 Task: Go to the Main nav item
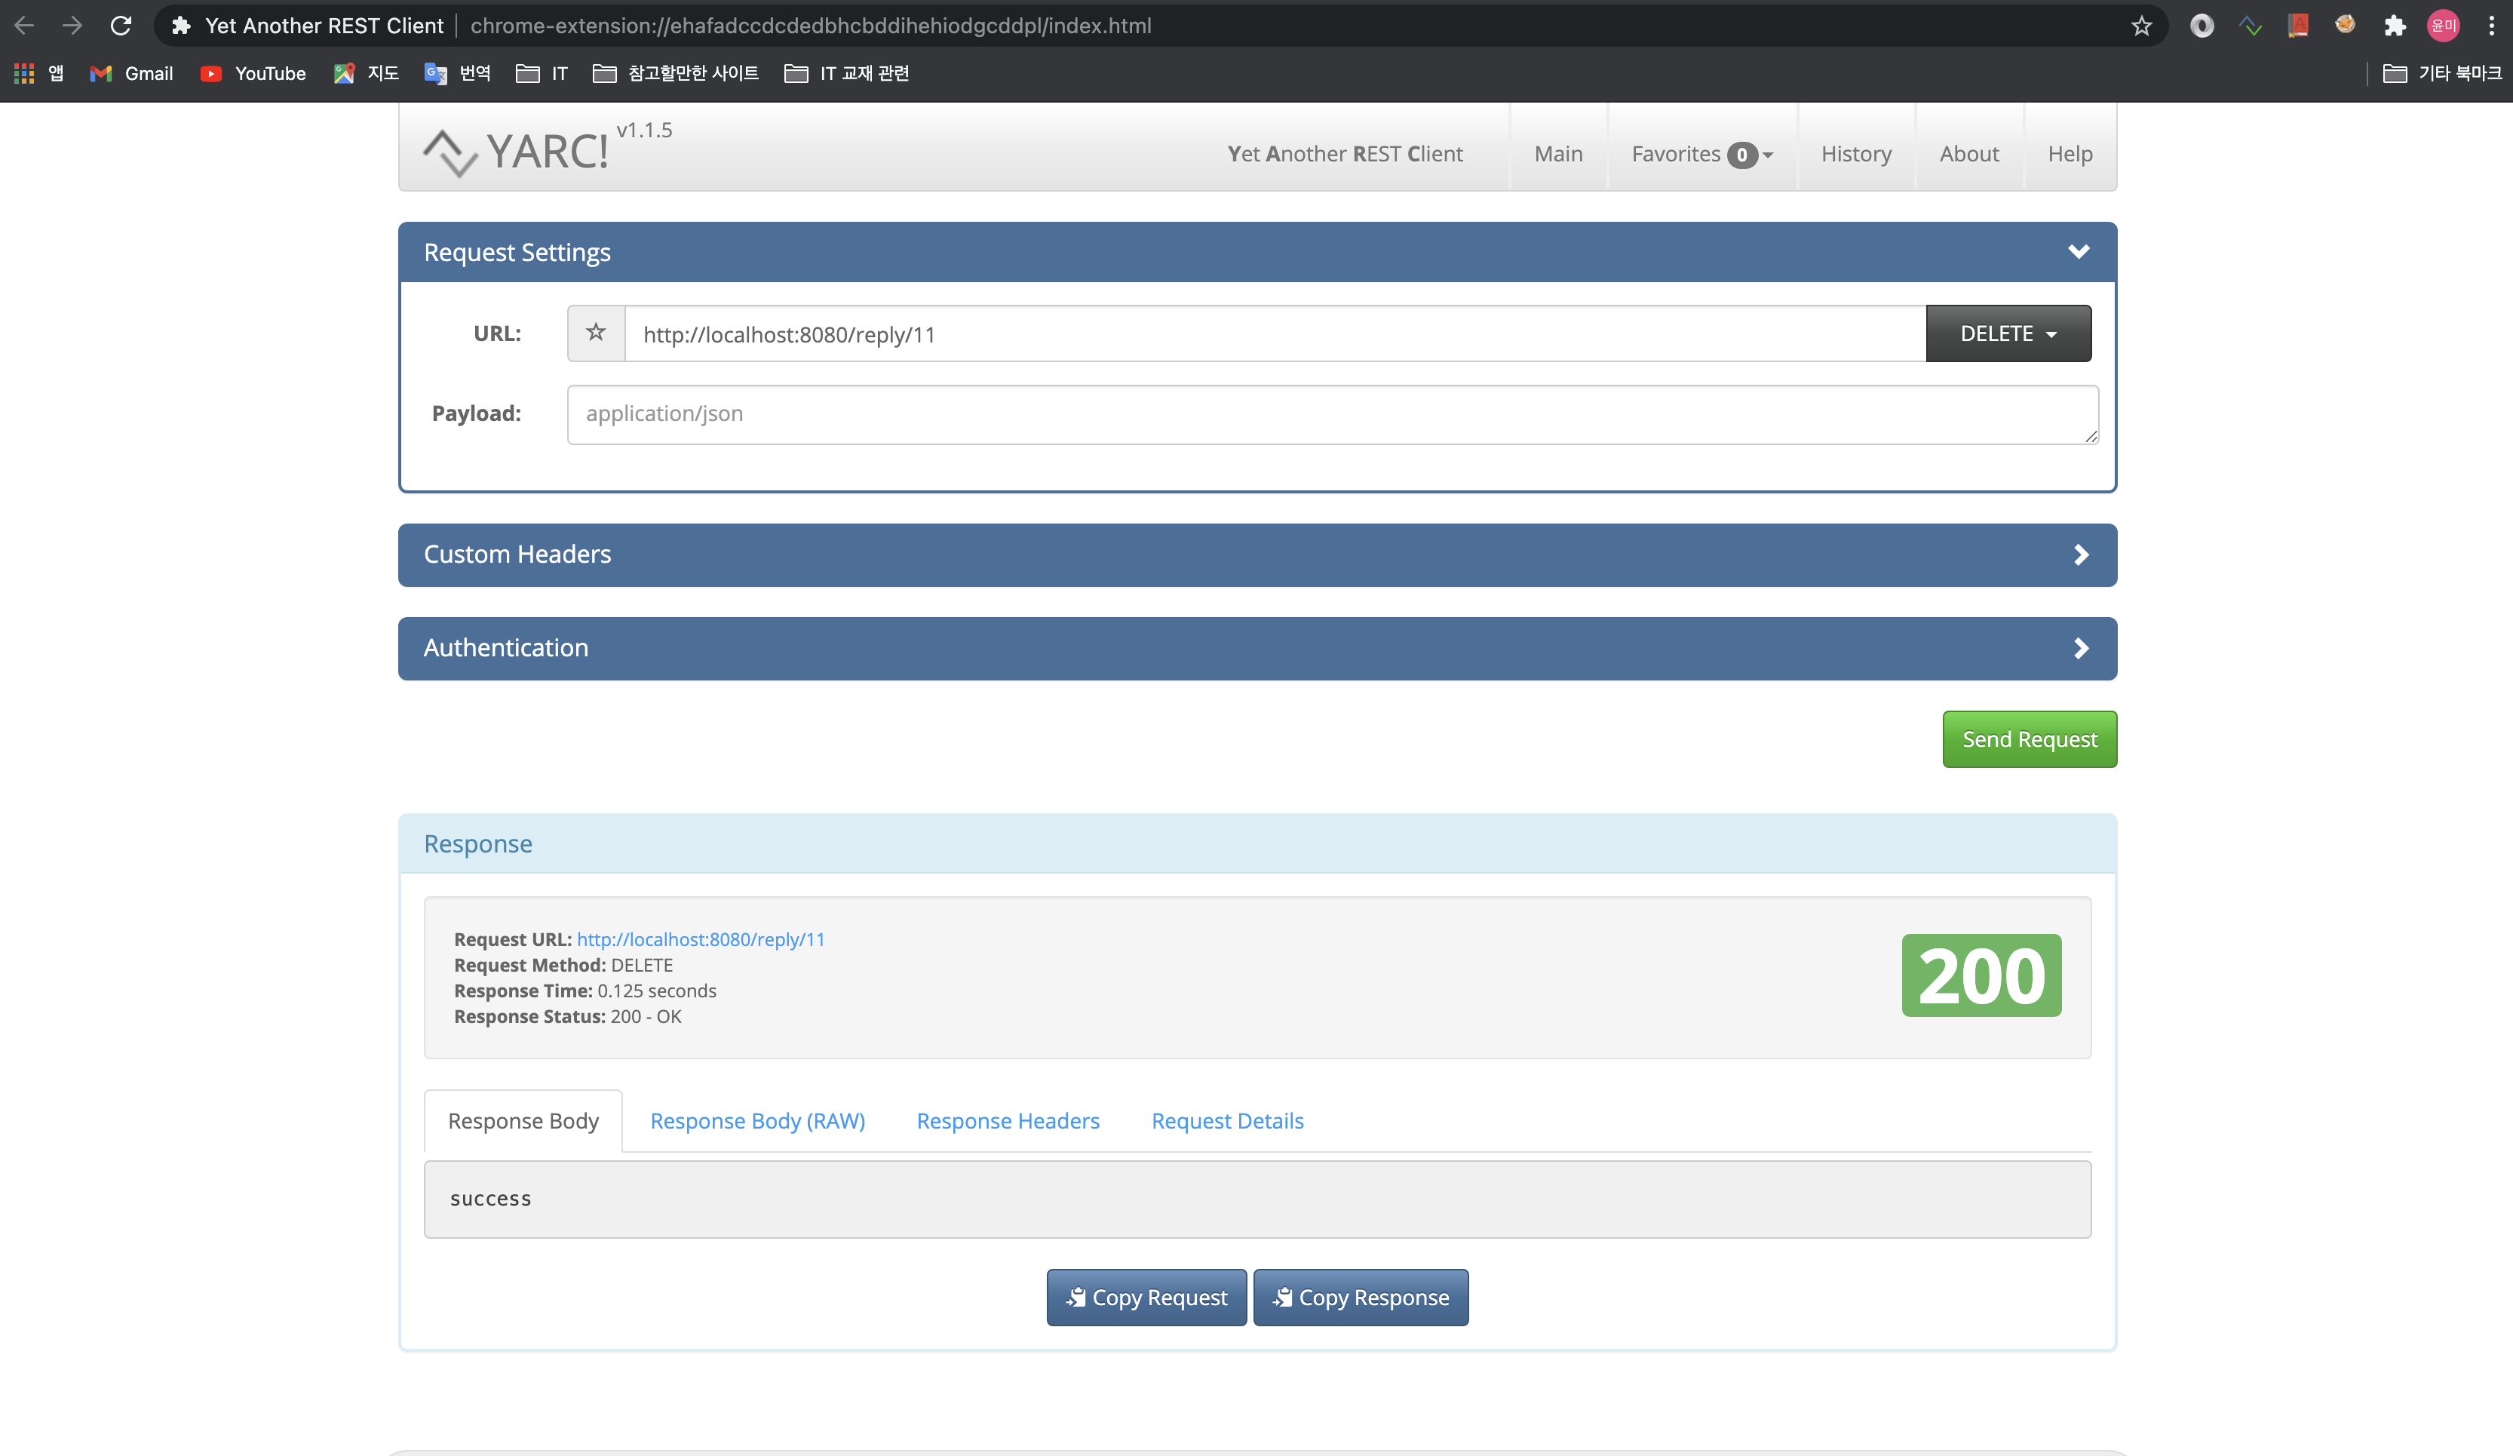1559,154
